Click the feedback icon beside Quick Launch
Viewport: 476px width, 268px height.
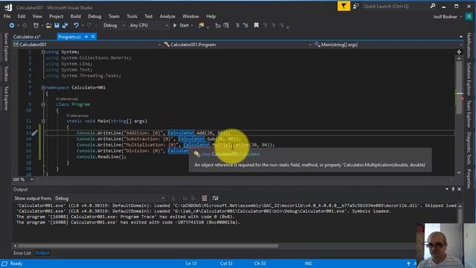tap(356, 6)
